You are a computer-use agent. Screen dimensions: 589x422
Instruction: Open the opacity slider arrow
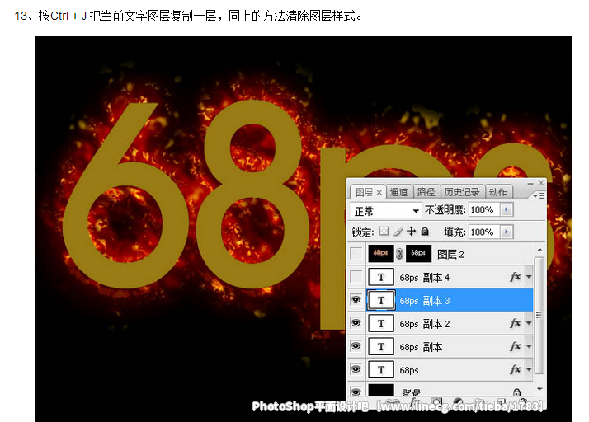click(x=506, y=211)
